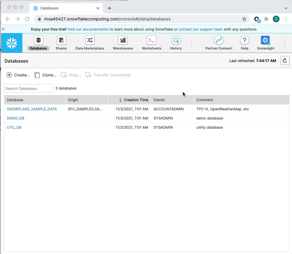Open the SNOWFLAKE_SAMPLE_DATA database
The image size is (292, 254).
[32, 109]
